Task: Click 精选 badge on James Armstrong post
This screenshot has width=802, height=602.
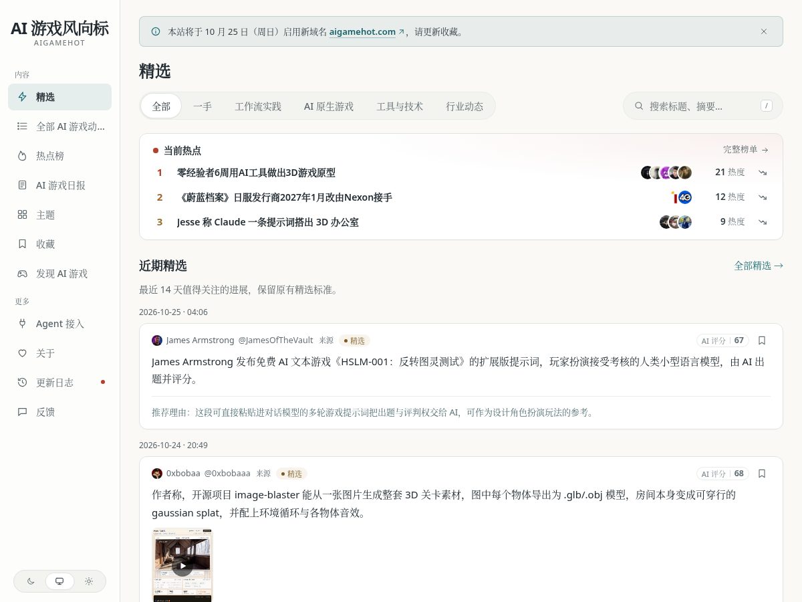Action: pyautogui.click(x=354, y=340)
